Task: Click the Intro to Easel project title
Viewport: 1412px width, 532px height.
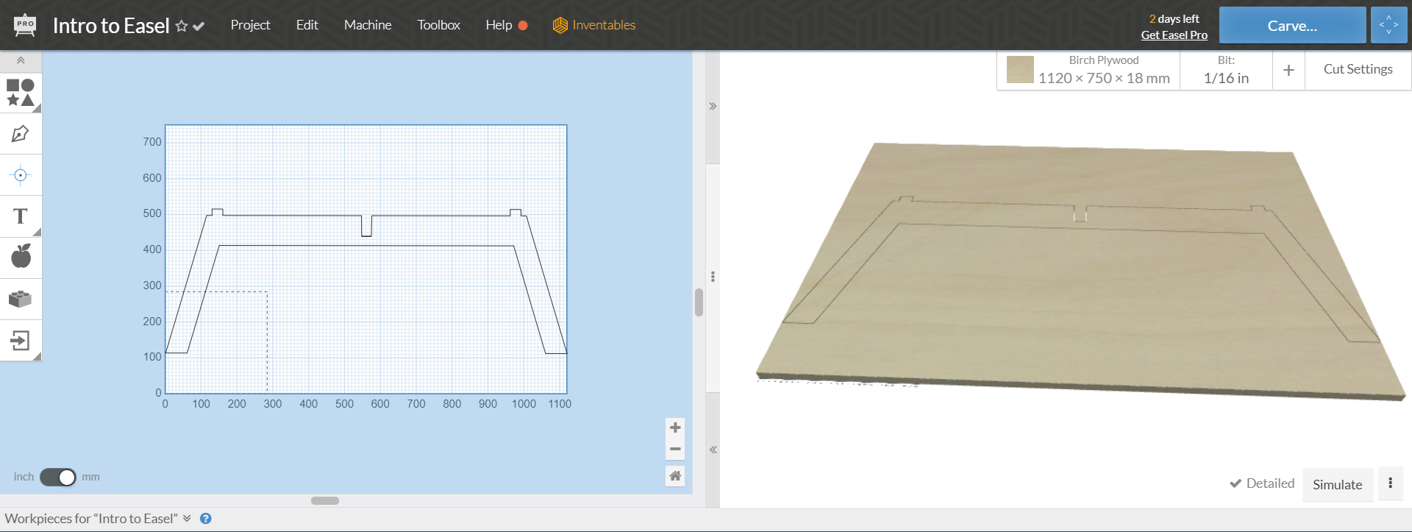Action: point(111,26)
